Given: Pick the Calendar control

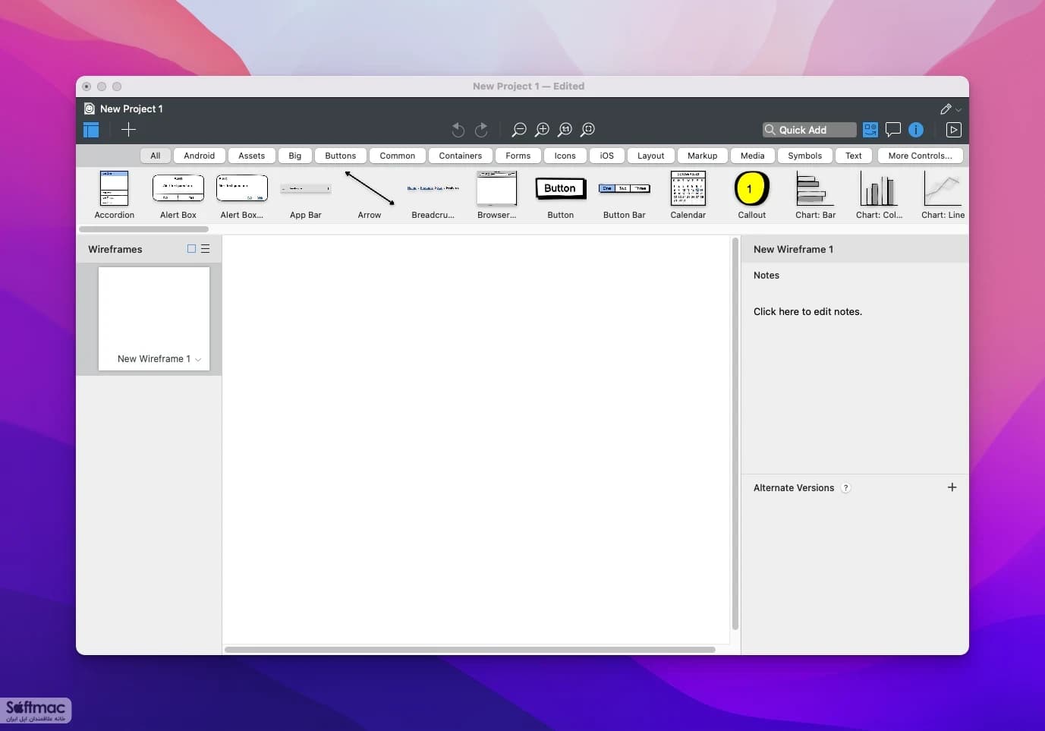Looking at the screenshot, I should tap(688, 195).
